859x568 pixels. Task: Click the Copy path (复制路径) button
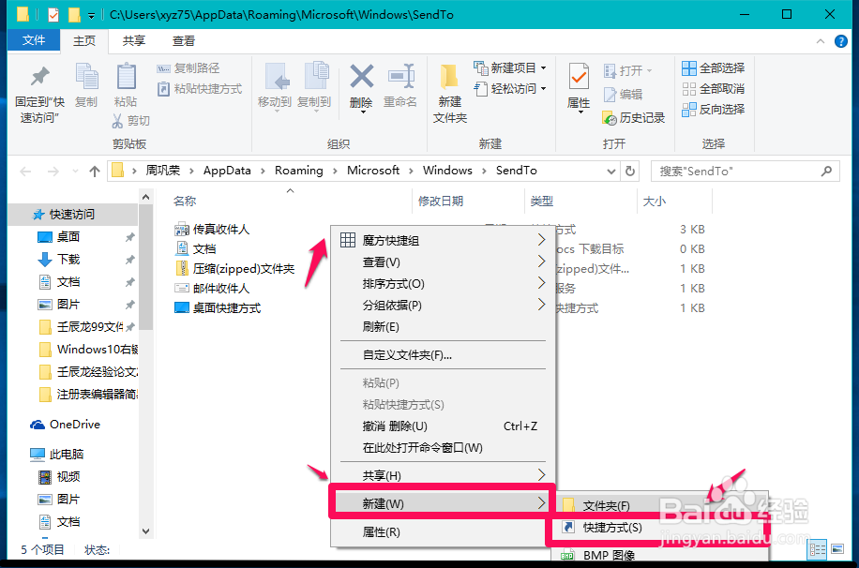pos(188,67)
